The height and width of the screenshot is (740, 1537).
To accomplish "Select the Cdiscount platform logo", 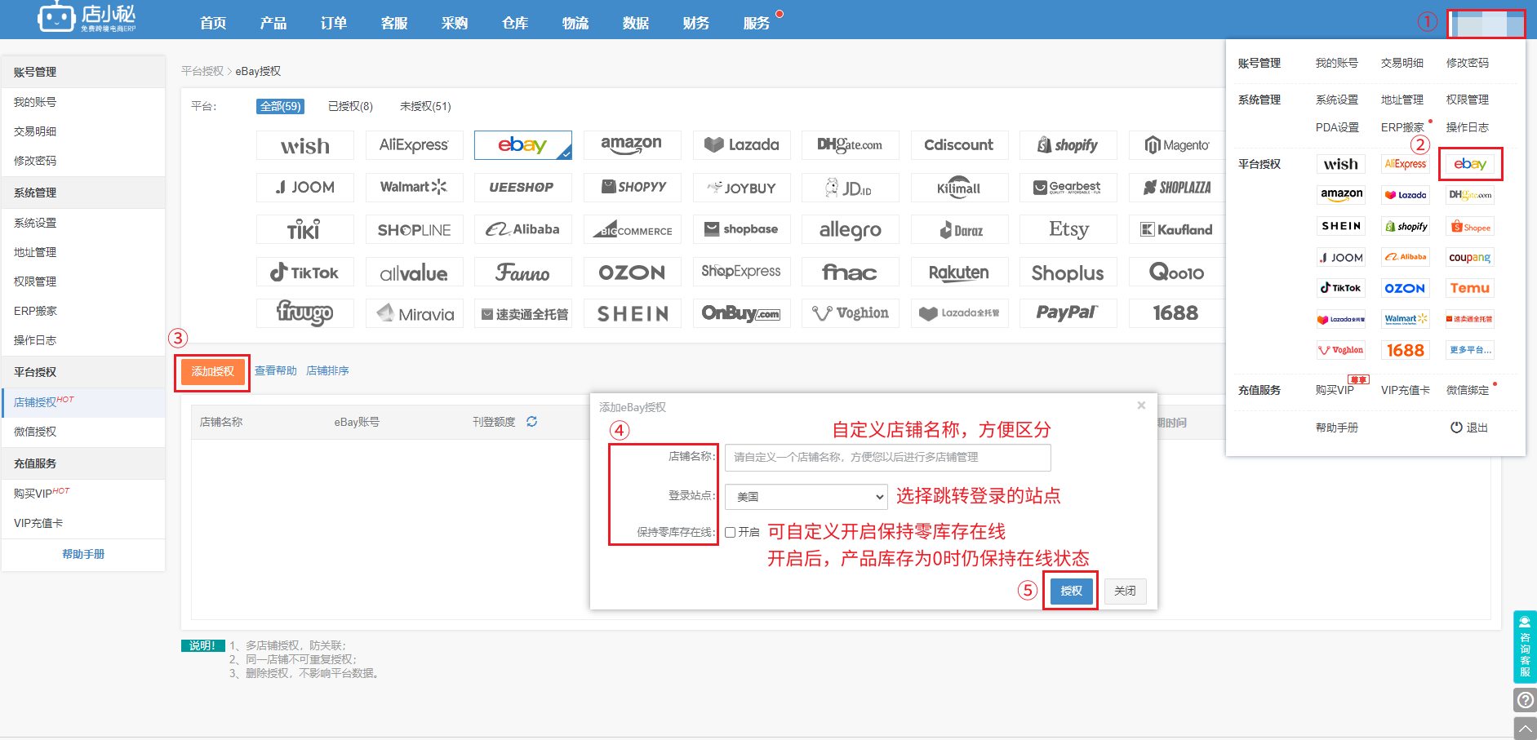I will [x=959, y=145].
